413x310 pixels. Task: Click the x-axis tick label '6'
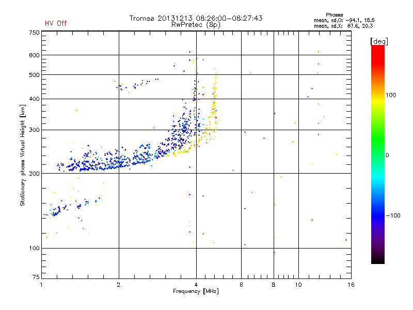[241, 285]
